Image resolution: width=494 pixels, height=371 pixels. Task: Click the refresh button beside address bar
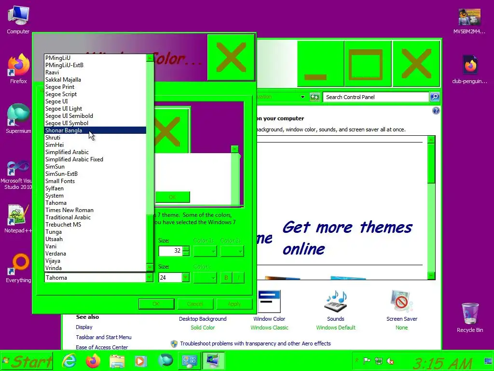click(315, 97)
